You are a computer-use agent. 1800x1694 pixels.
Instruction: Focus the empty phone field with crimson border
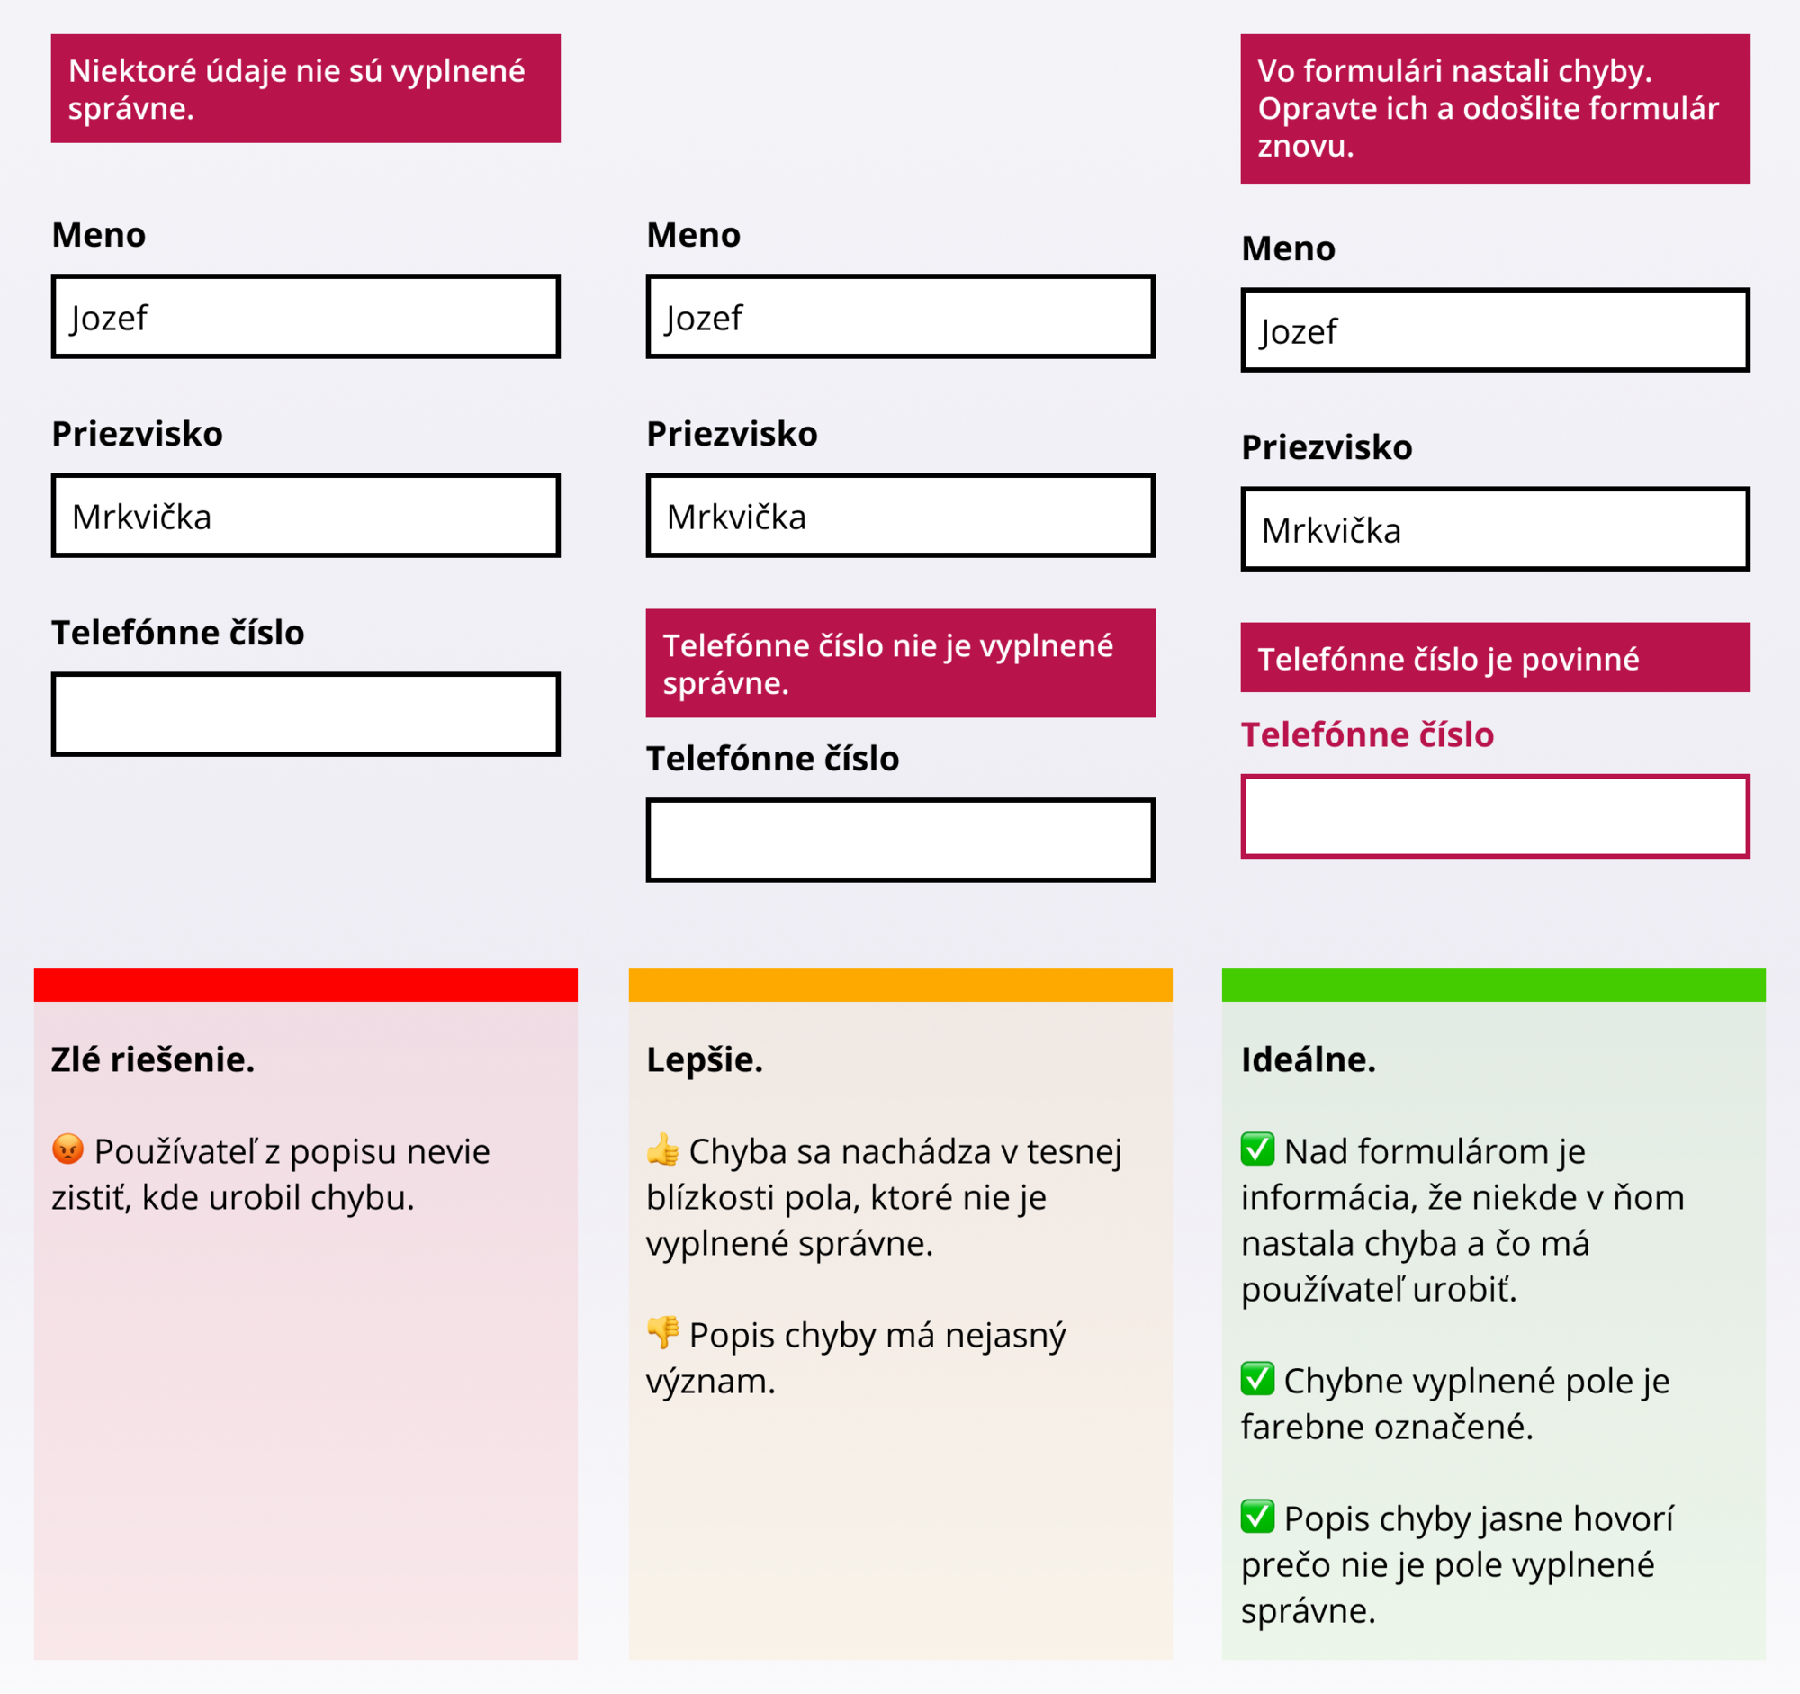tap(1495, 815)
